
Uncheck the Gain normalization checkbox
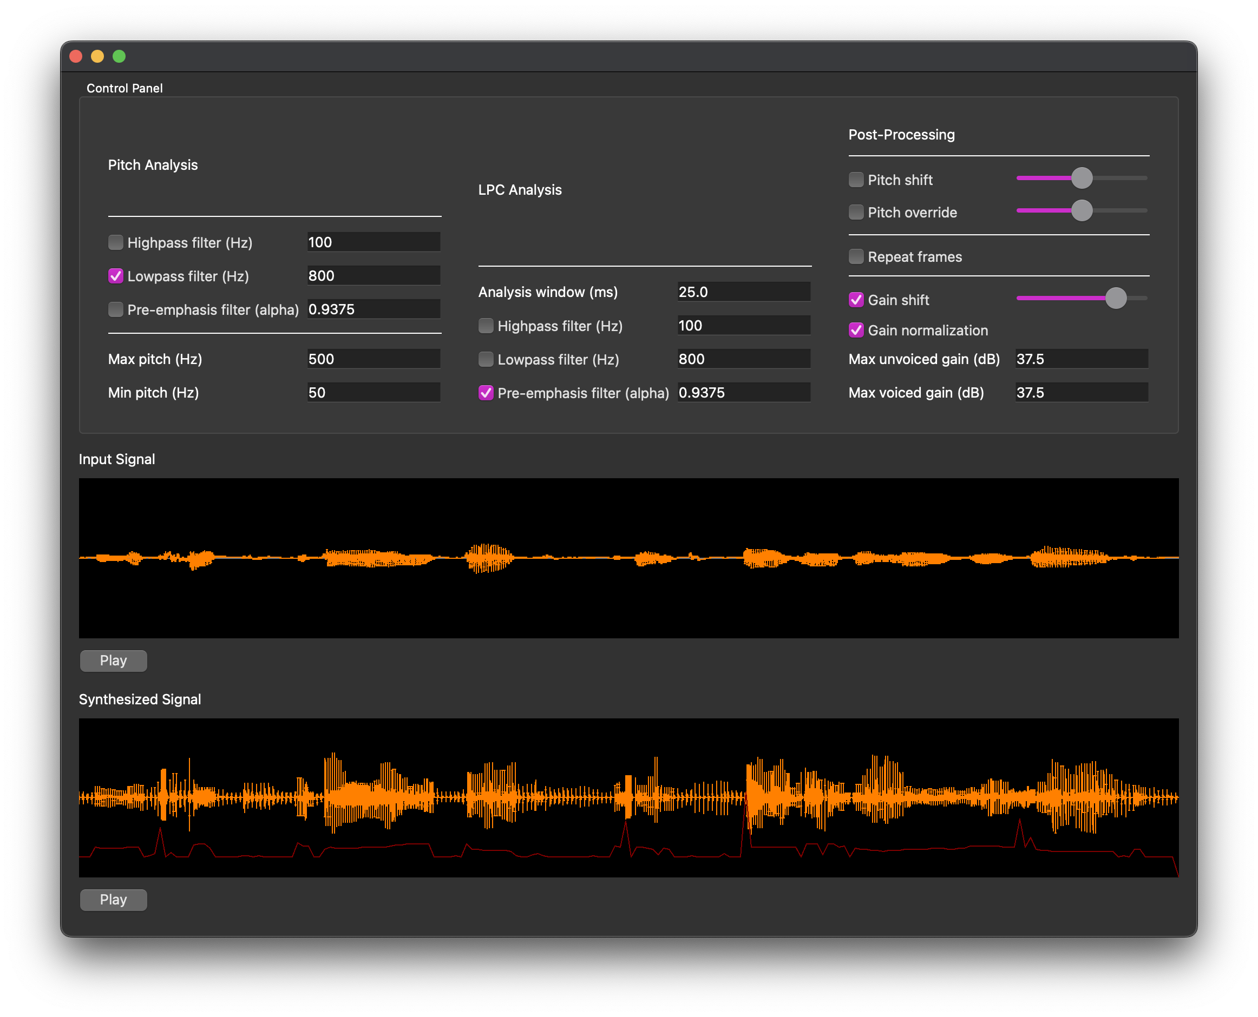856,331
